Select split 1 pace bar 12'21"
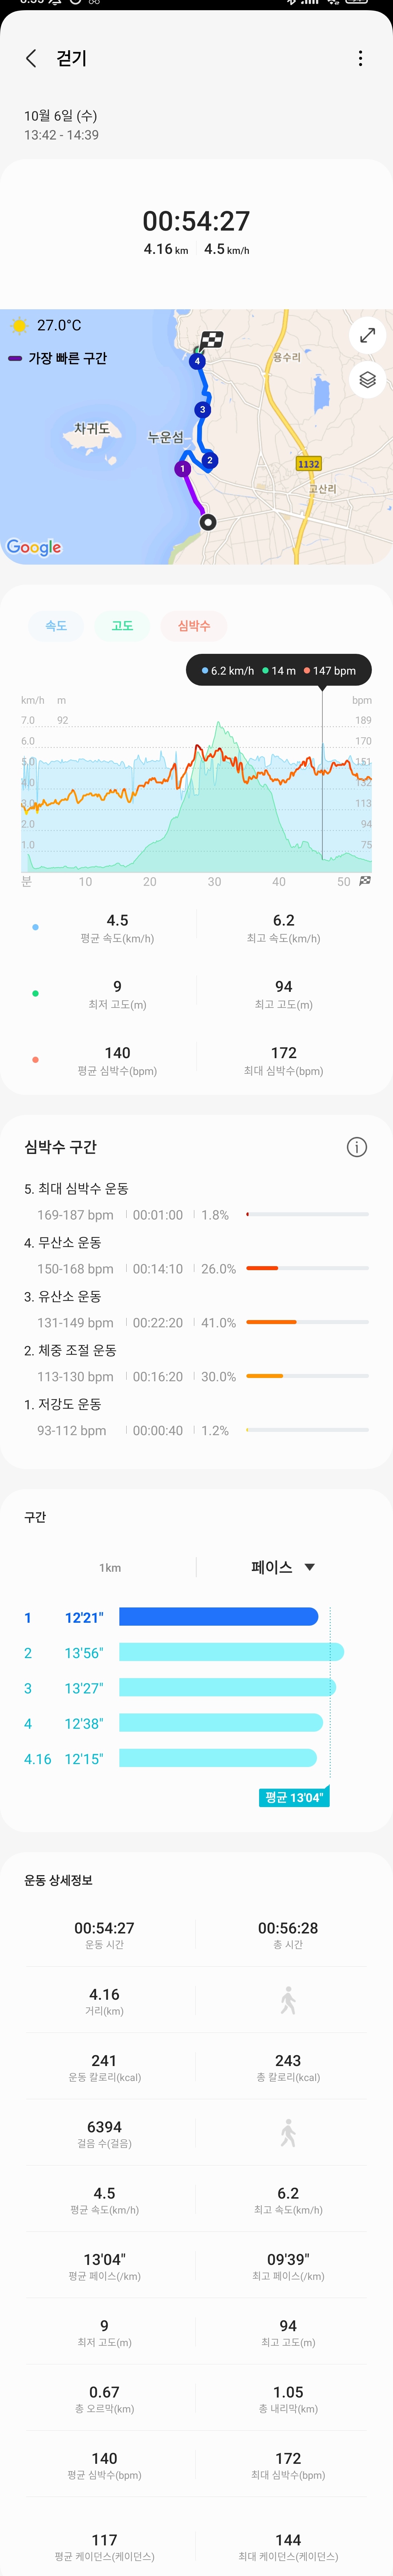The width and height of the screenshot is (393, 2576). [x=218, y=1617]
